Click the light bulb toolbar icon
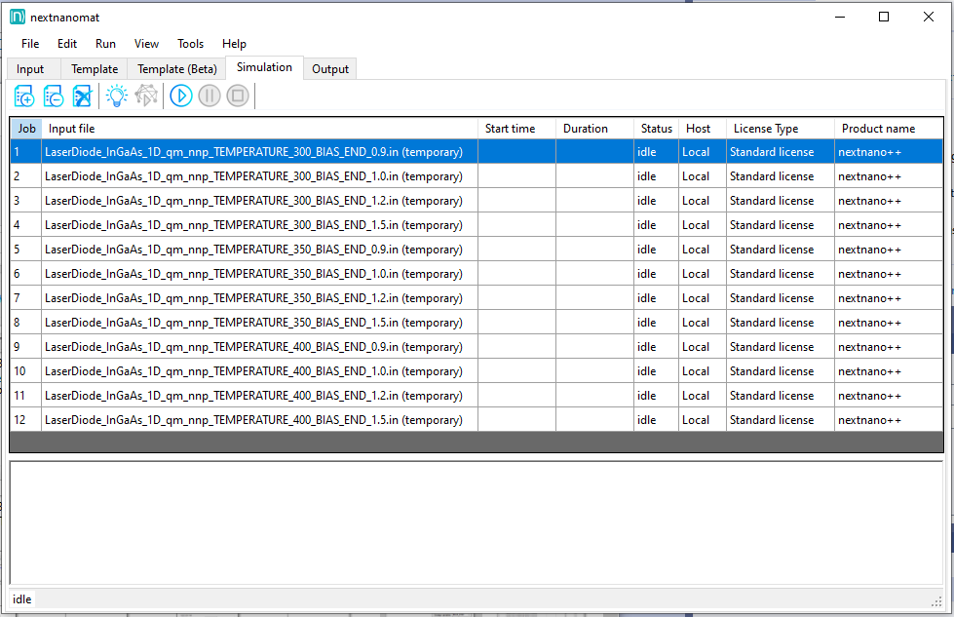Image resolution: width=954 pixels, height=617 pixels. tap(117, 96)
